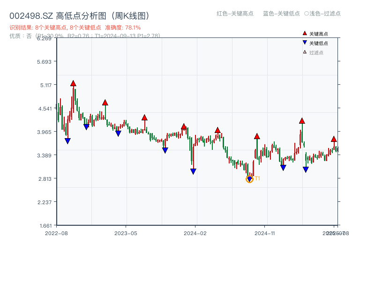Click the red triangle right after T1

coord(257,136)
